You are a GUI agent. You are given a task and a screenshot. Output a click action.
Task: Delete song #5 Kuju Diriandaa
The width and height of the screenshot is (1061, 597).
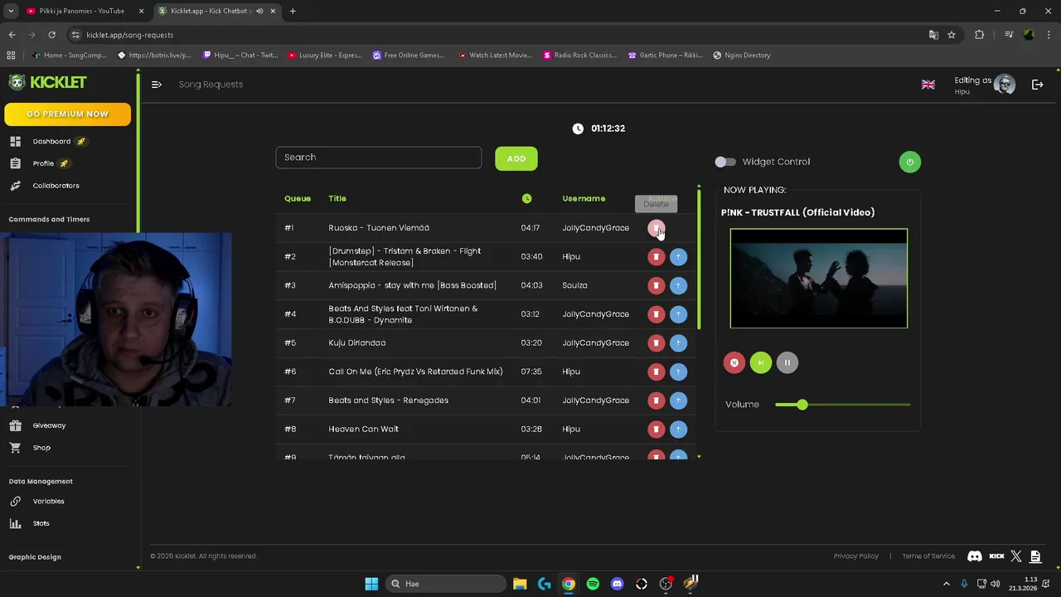656,343
